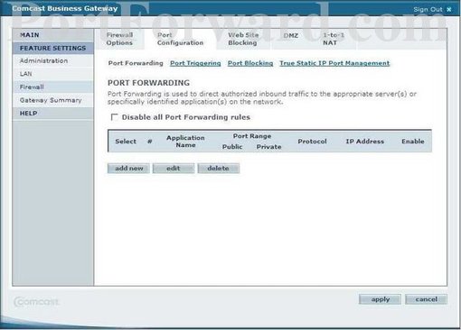Check Disable all Port Forwarding rules

(115, 117)
